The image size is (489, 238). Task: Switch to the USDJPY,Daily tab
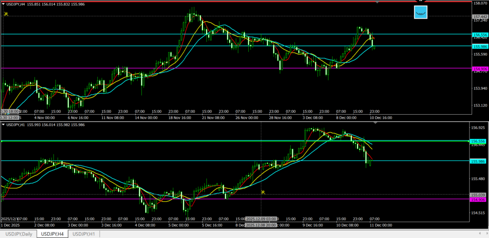pyautogui.click(x=18, y=234)
